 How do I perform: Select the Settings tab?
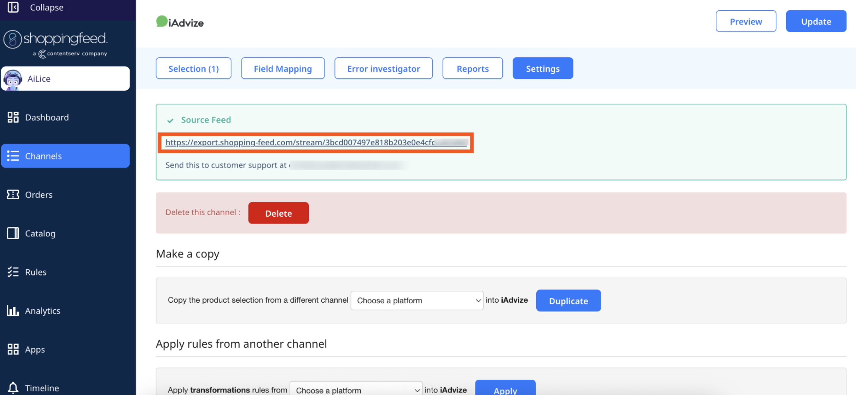543,68
